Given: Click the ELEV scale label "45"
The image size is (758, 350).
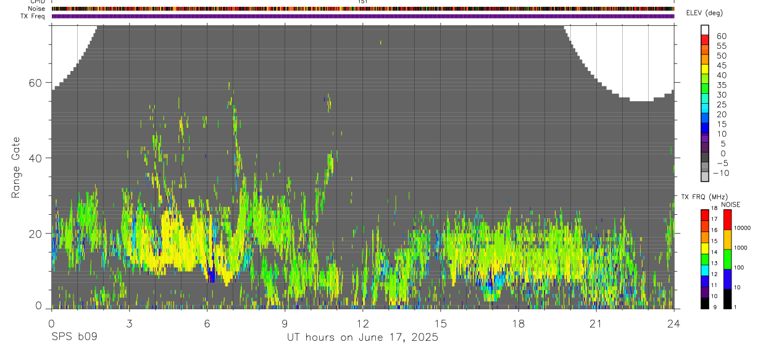Looking at the screenshot, I should tap(721, 66).
